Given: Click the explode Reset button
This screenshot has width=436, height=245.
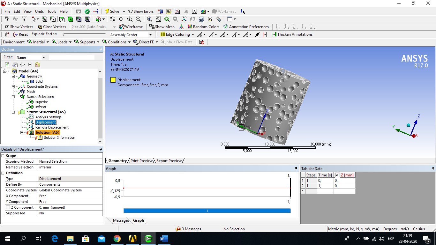Looking at the screenshot, I should (x=20, y=34).
